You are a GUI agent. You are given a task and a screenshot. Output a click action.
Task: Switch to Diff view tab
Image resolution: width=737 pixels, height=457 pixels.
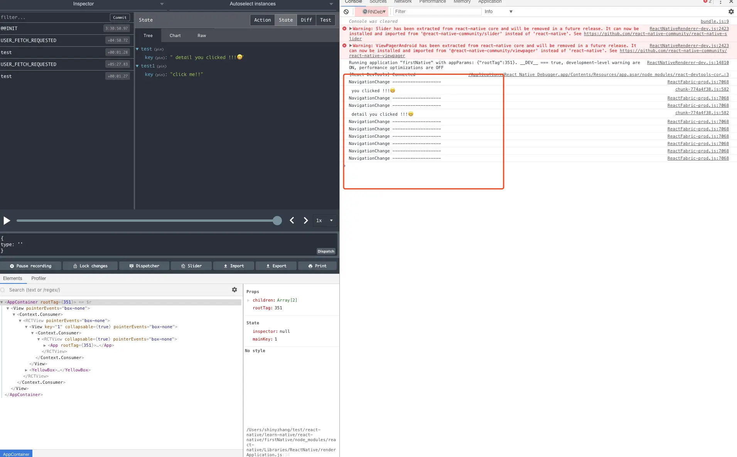click(306, 20)
